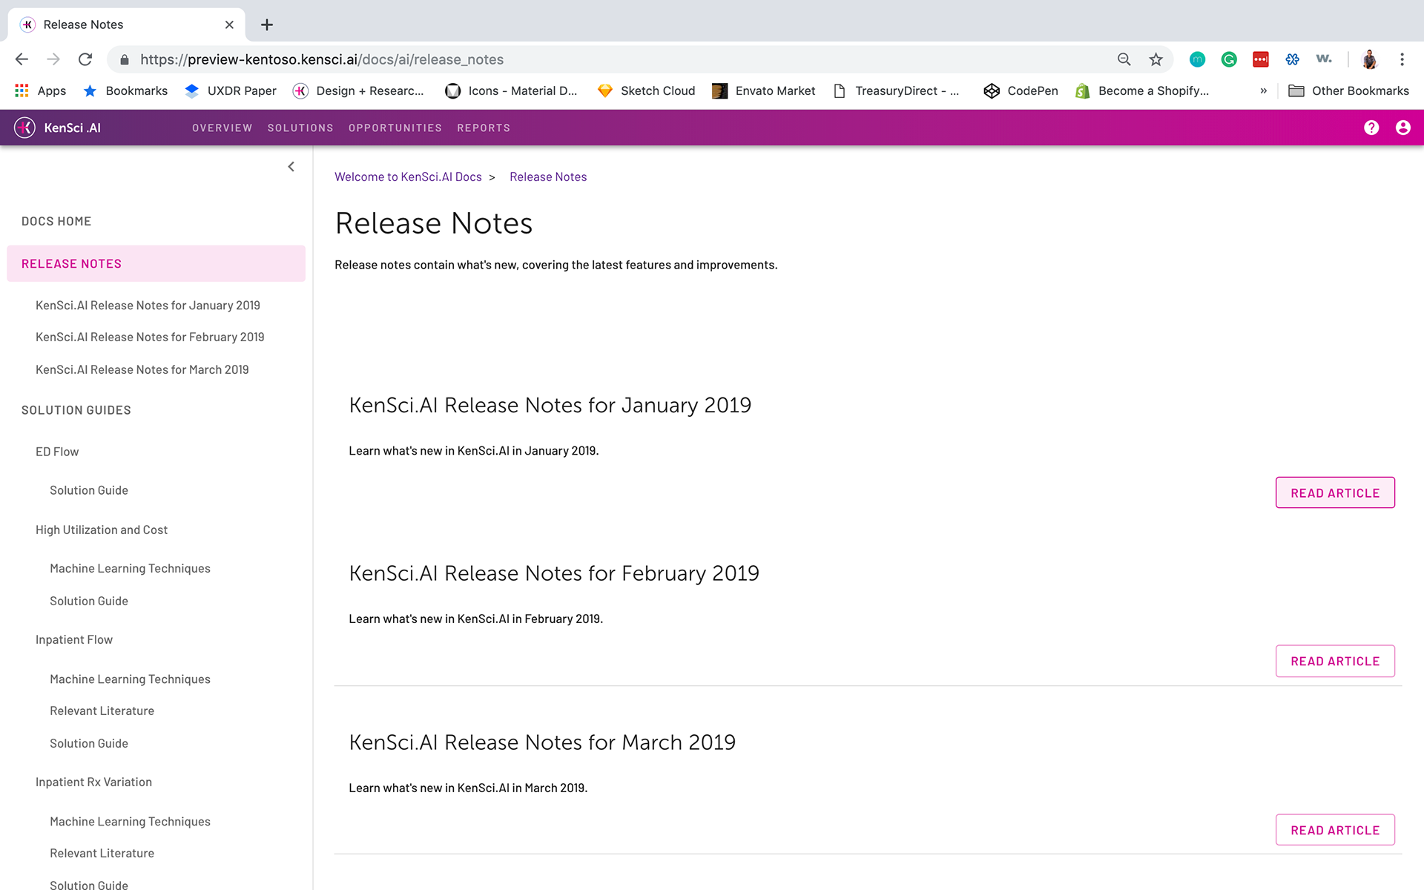This screenshot has height=890, width=1424.
Task: Go back using the browser back arrow
Action: [x=22, y=59]
